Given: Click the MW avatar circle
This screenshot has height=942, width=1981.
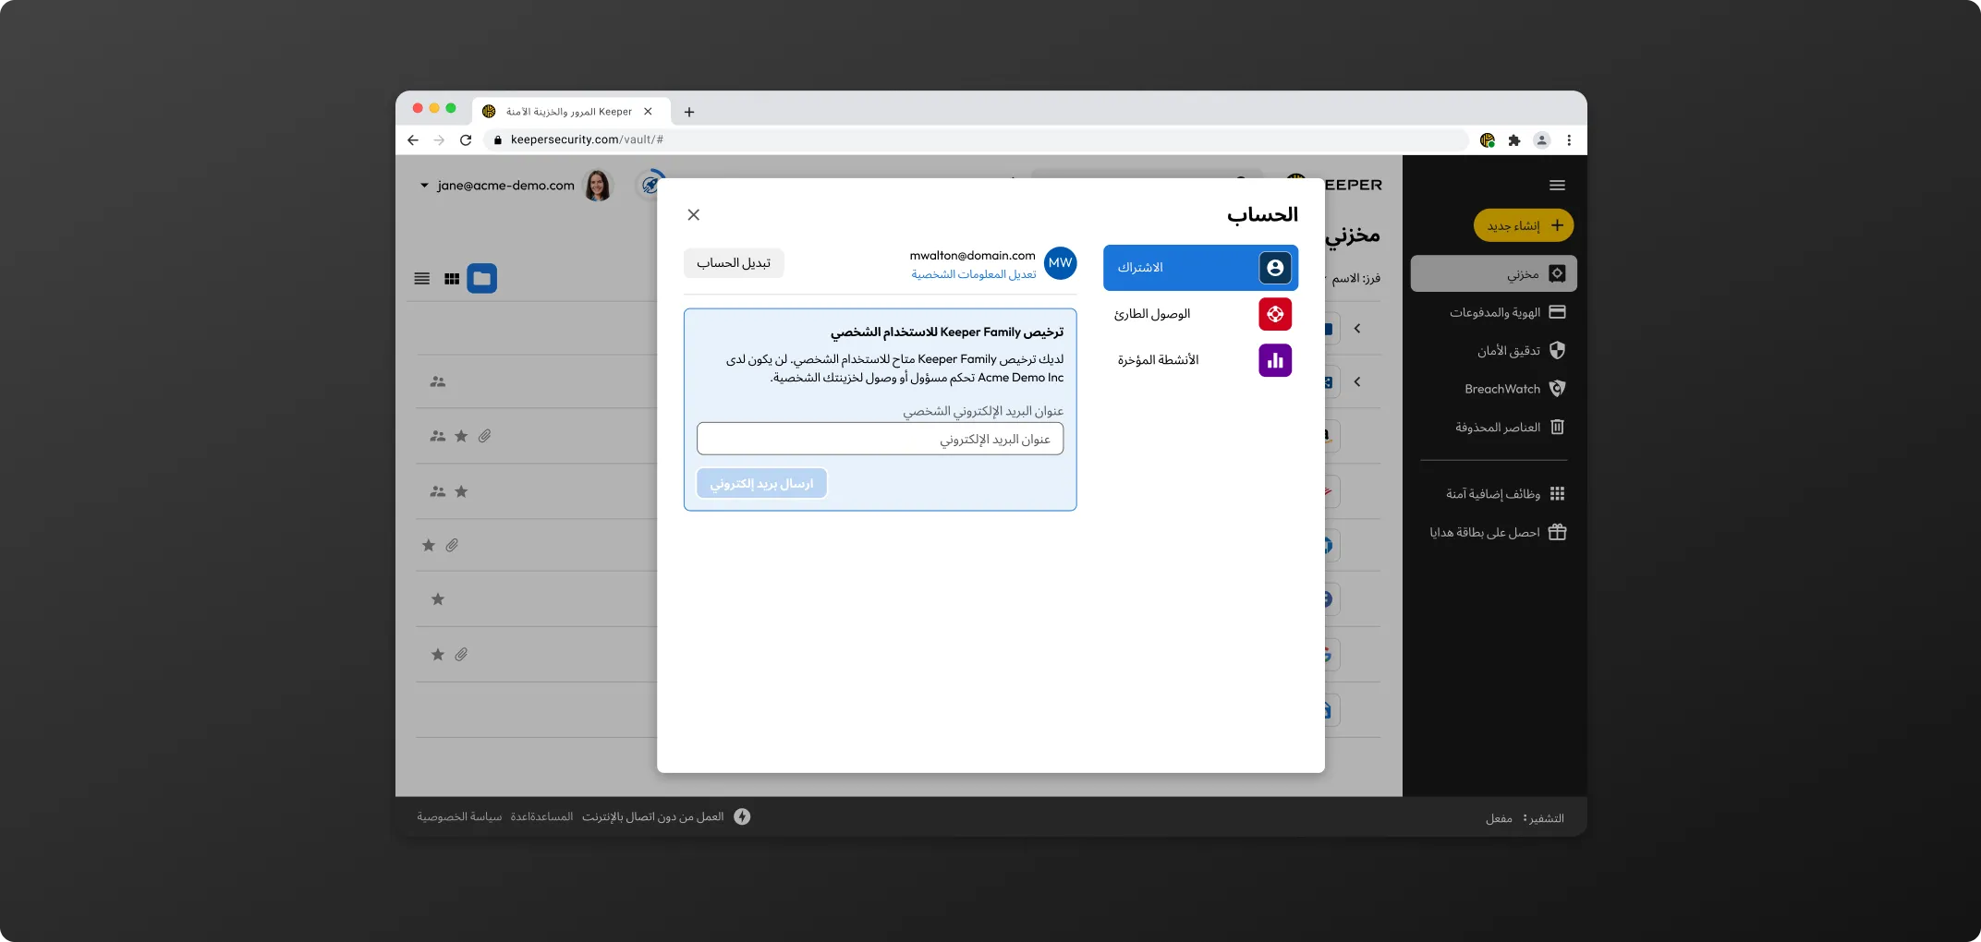Looking at the screenshot, I should click(x=1060, y=263).
